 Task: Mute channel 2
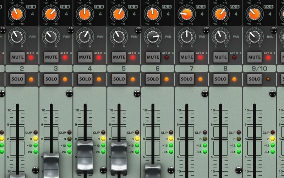17,57
